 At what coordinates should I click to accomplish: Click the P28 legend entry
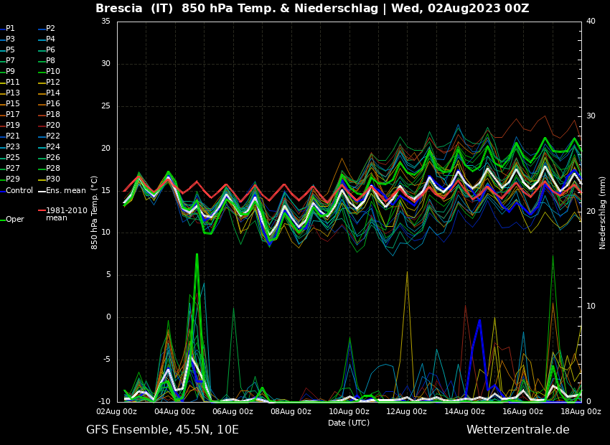[x=49, y=169]
